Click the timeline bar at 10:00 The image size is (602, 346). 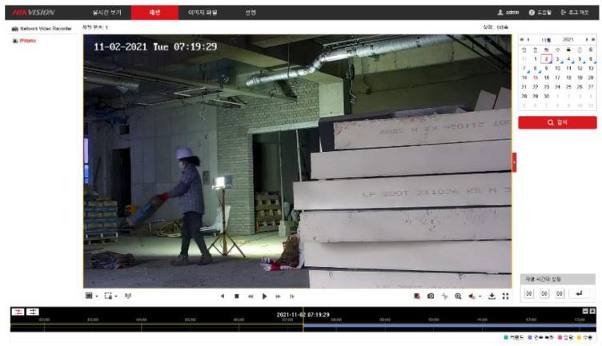point(433,326)
